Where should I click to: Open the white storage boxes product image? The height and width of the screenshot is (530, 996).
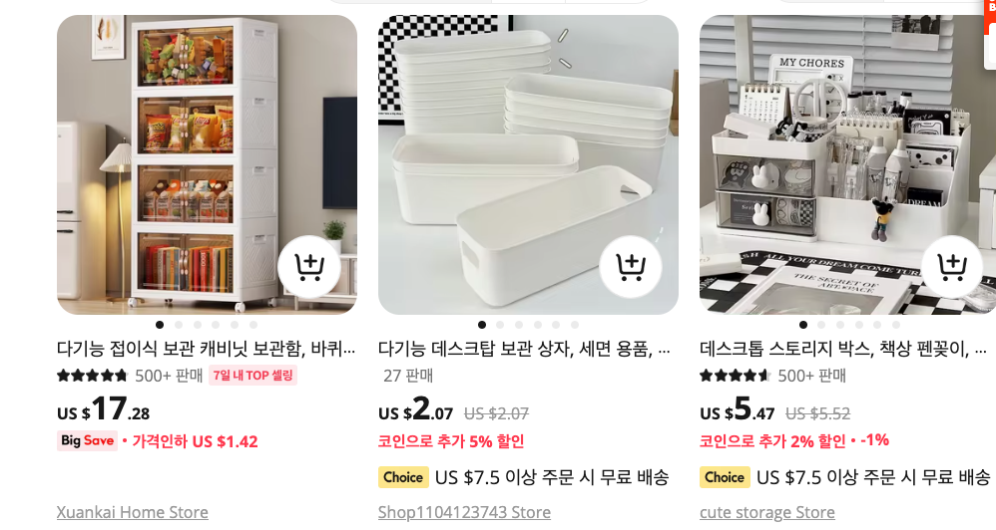pyautogui.click(x=529, y=164)
